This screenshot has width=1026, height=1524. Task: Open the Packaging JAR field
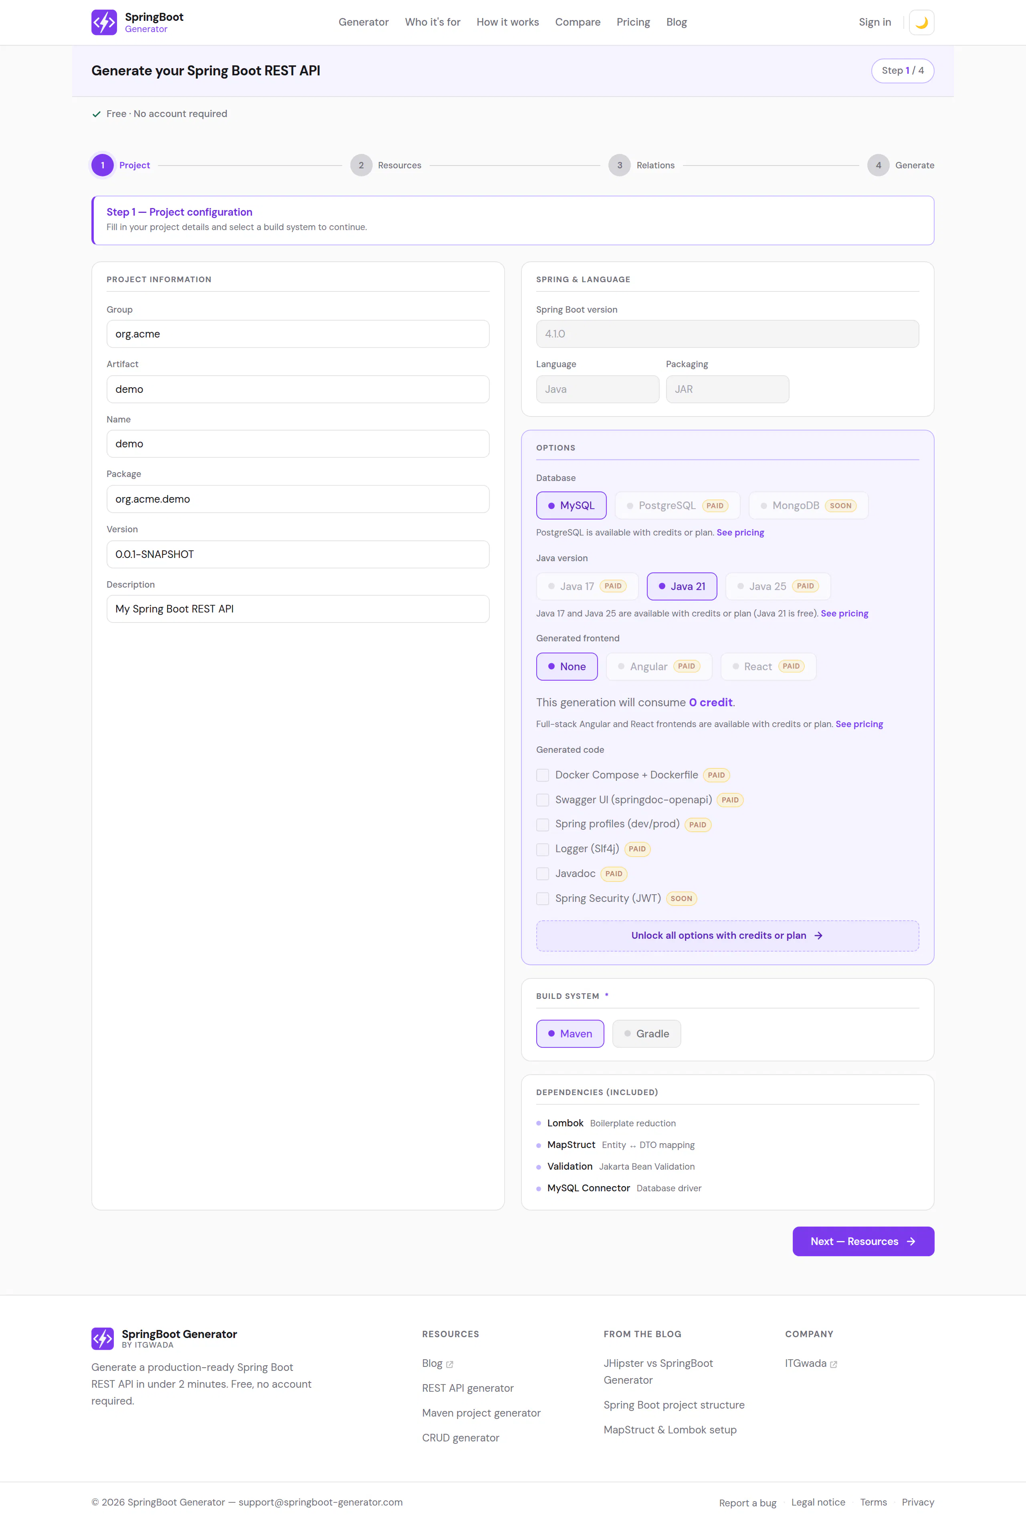[x=727, y=389]
